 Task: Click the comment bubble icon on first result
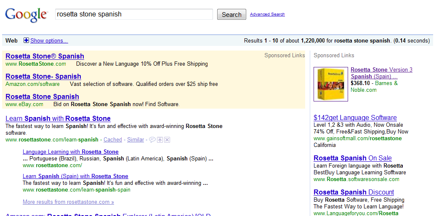tap(152, 140)
